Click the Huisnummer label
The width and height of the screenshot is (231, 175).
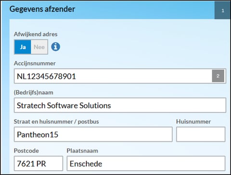point(193,122)
